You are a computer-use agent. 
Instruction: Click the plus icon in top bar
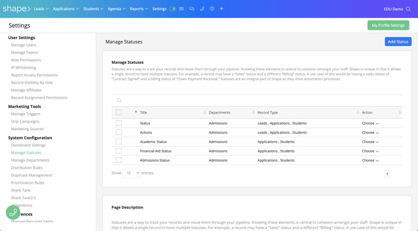click(221, 9)
